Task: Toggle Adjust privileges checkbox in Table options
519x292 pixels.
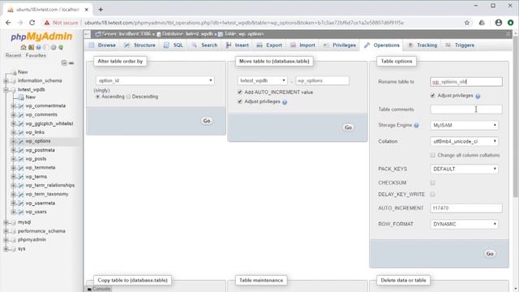Action: pyautogui.click(x=432, y=96)
